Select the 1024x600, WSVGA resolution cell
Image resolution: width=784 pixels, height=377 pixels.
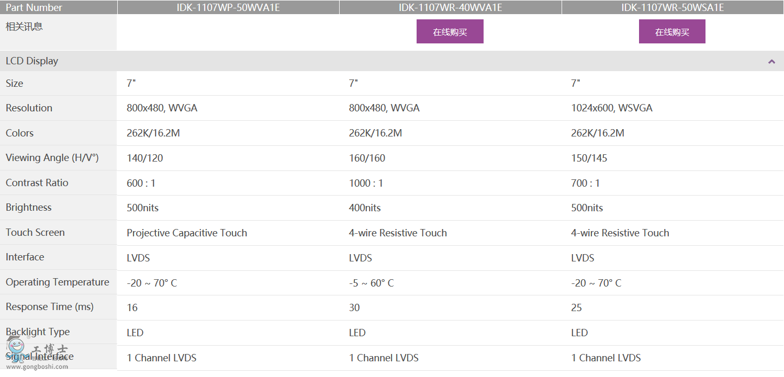pos(611,108)
